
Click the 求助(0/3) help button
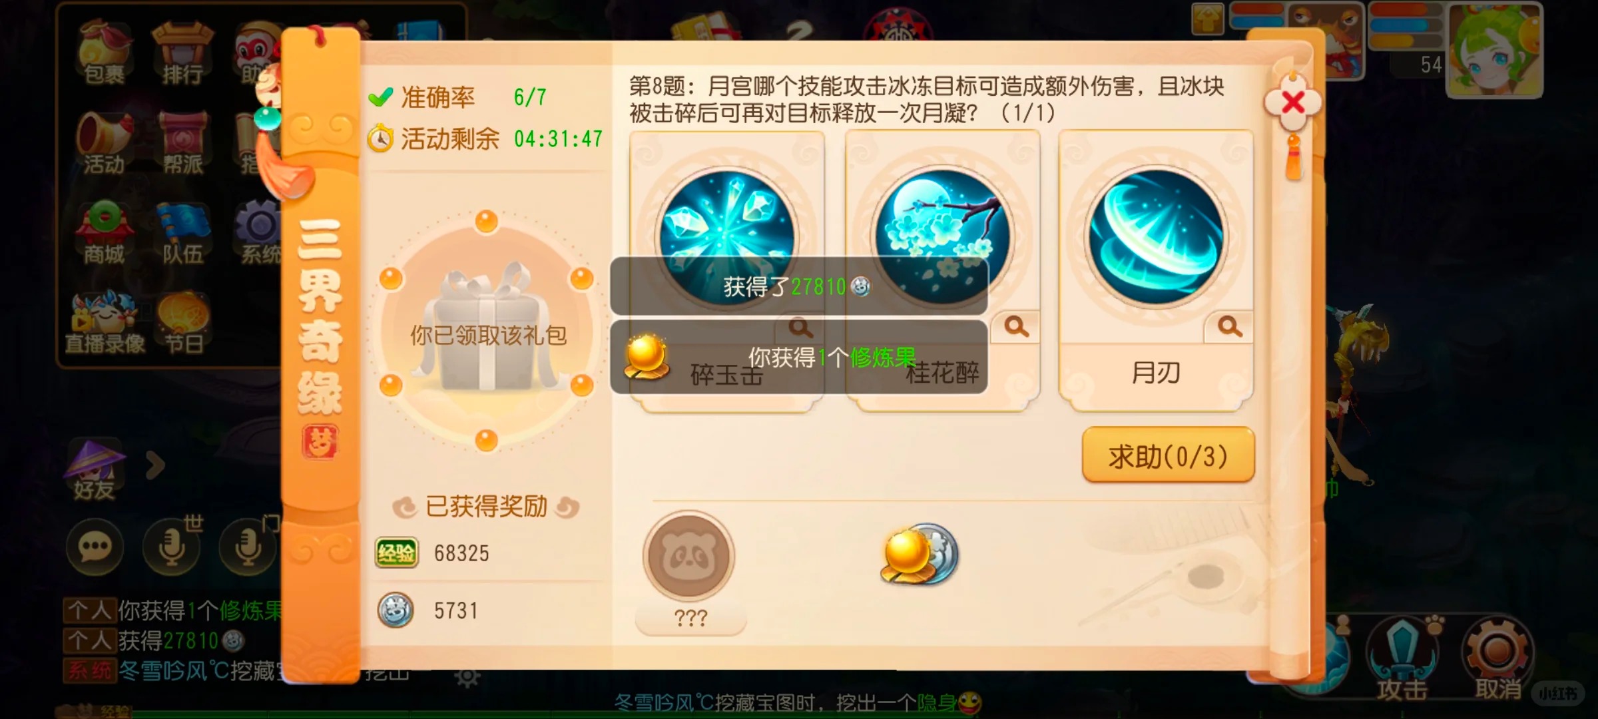coord(1168,456)
